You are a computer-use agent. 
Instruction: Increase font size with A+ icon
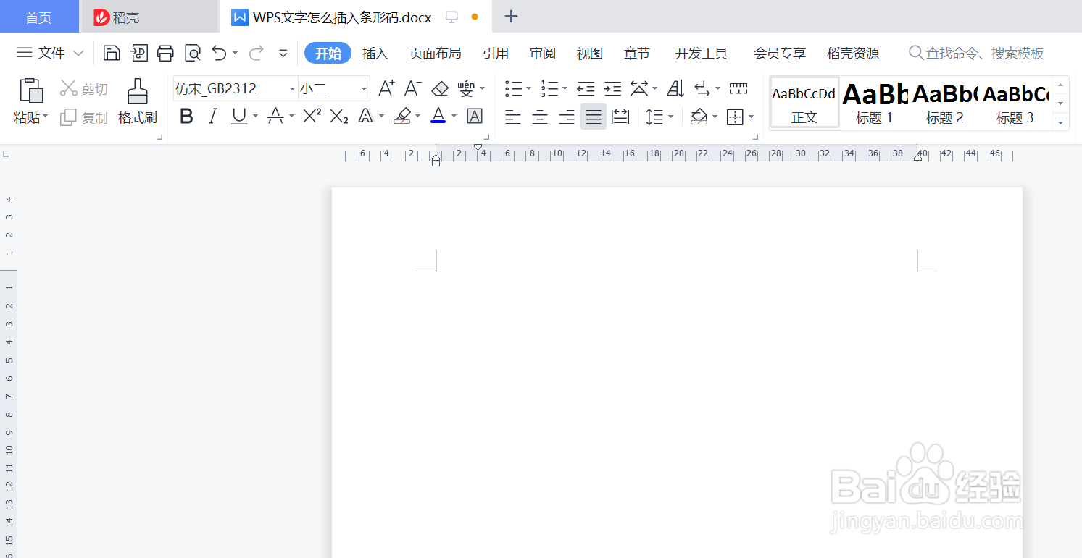(386, 88)
